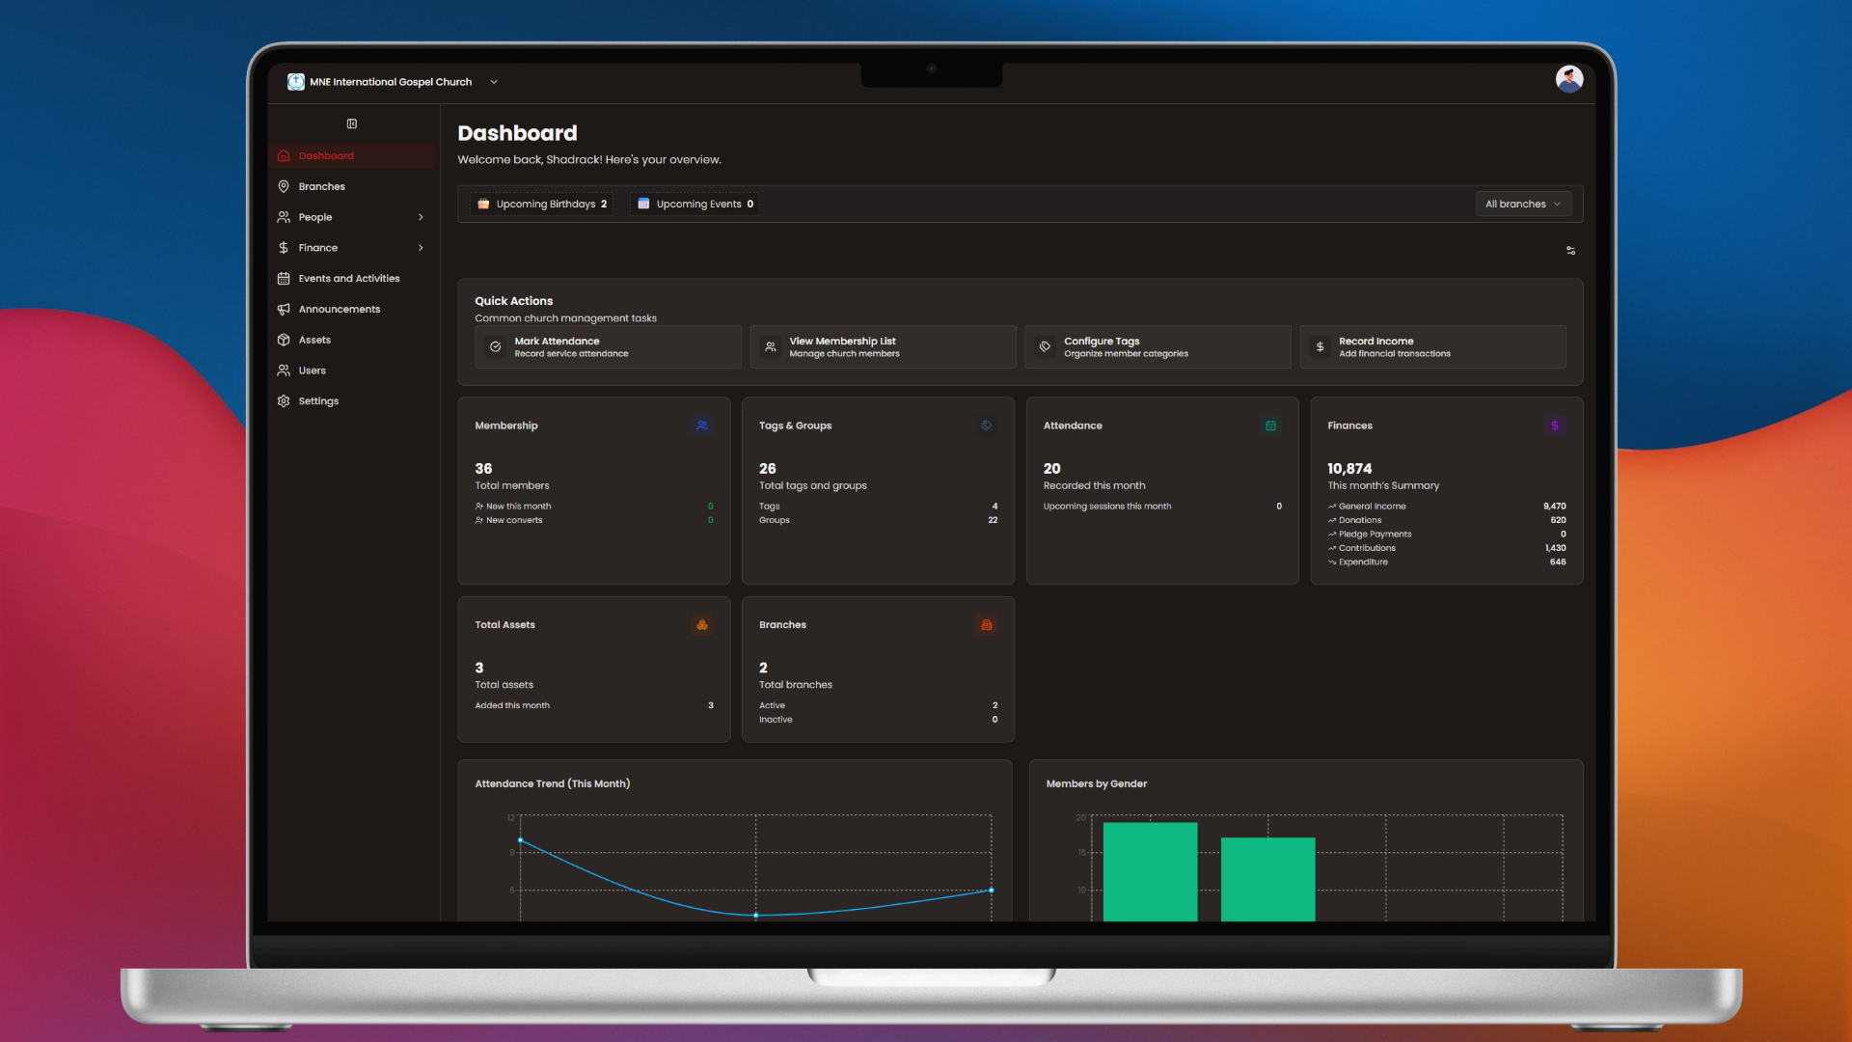
Task: Click the Membership card people icon
Action: [x=702, y=425]
